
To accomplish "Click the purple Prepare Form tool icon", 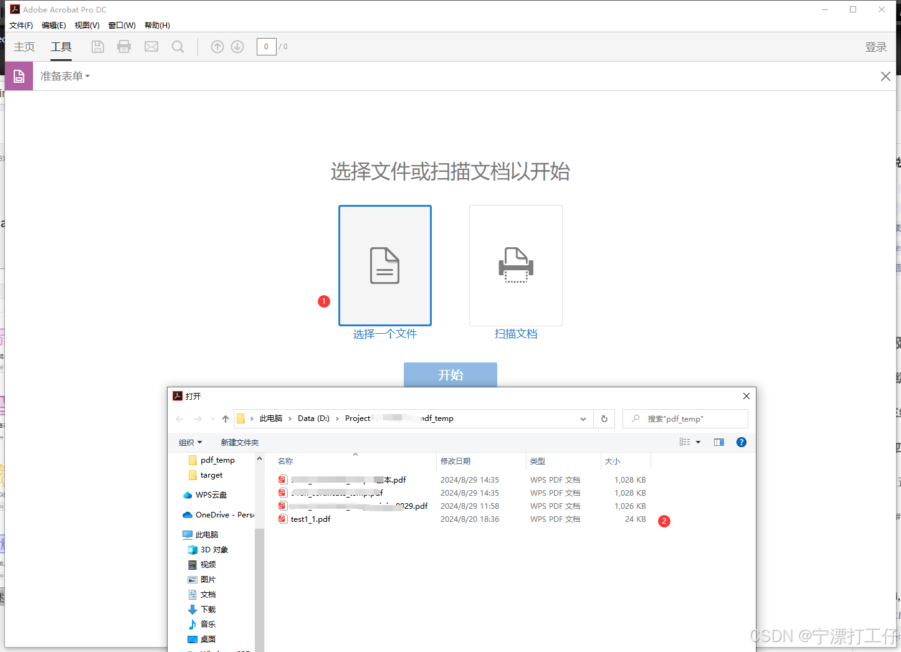I will (19, 76).
